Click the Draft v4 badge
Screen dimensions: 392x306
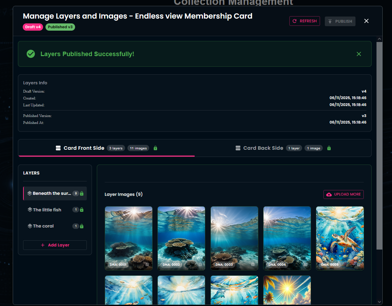click(x=33, y=27)
